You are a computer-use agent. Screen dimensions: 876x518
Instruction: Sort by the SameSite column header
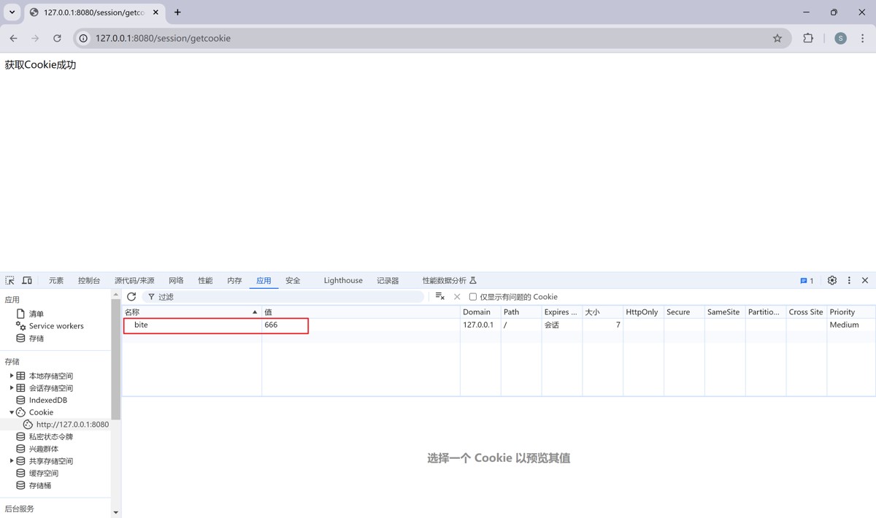pos(725,312)
